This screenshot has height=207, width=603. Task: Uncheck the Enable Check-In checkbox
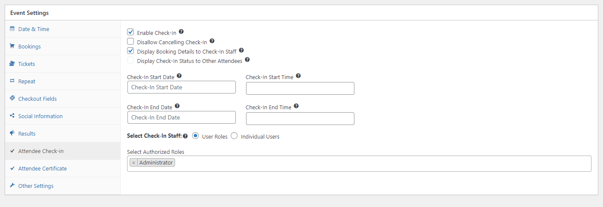point(131,32)
